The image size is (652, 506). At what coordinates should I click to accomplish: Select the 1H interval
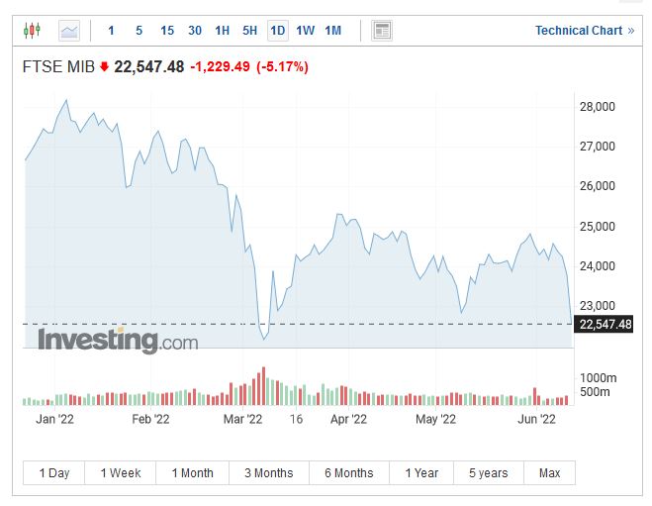click(x=223, y=31)
